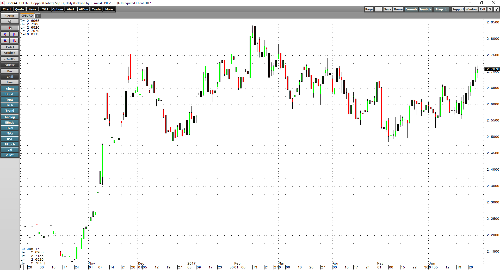This screenshot has height=270, width=500.
Task: Add the HVol historical volatility study
Action: [10, 128]
